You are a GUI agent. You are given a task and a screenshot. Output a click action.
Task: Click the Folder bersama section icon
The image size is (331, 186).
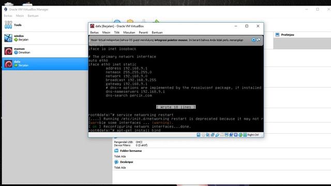116,150
